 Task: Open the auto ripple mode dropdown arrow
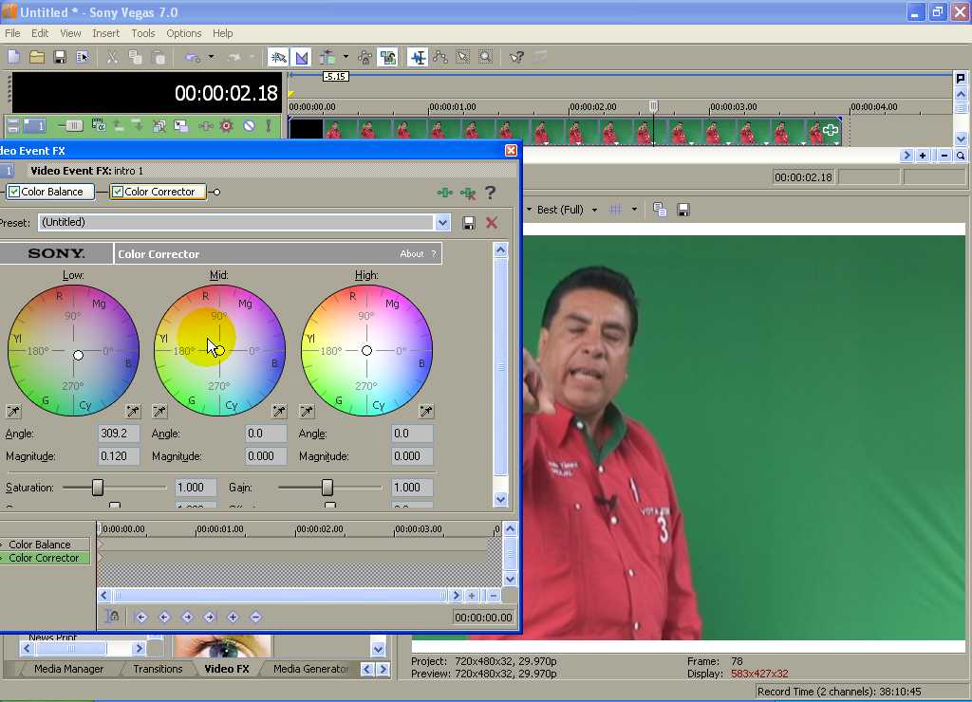coord(346,57)
